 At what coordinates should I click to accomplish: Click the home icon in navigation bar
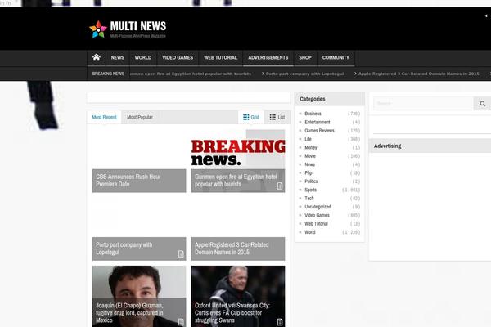click(97, 57)
